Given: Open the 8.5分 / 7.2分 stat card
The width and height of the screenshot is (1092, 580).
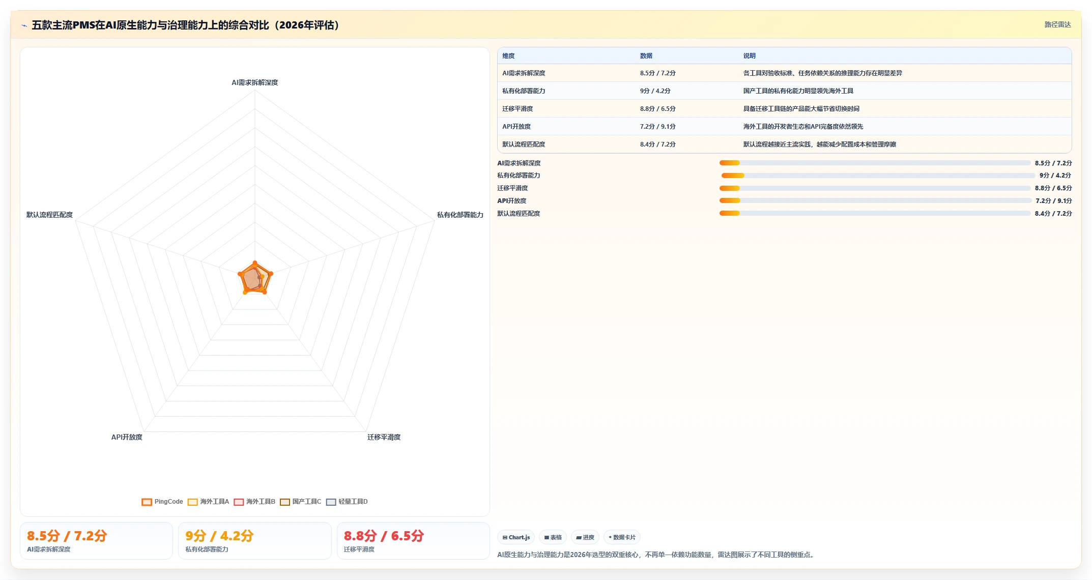Looking at the screenshot, I should (96, 541).
